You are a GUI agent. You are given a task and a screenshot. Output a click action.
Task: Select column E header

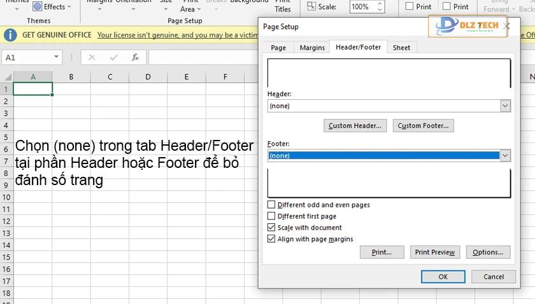point(187,77)
